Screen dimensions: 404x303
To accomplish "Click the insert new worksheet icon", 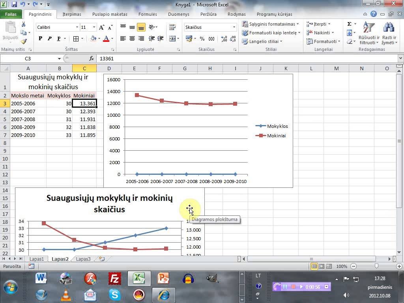I will (102, 259).
